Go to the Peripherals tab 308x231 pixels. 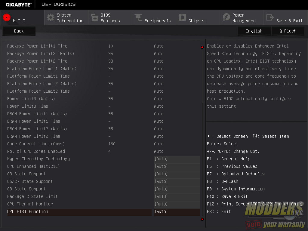[x=154, y=18]
